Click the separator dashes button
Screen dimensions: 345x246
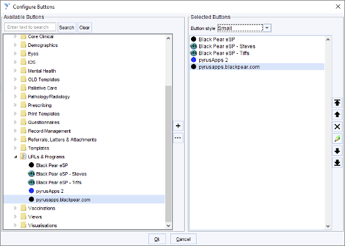[x=178, y=138]
